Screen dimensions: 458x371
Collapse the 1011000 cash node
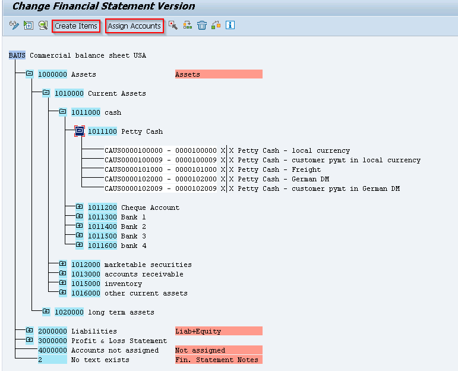63,111
